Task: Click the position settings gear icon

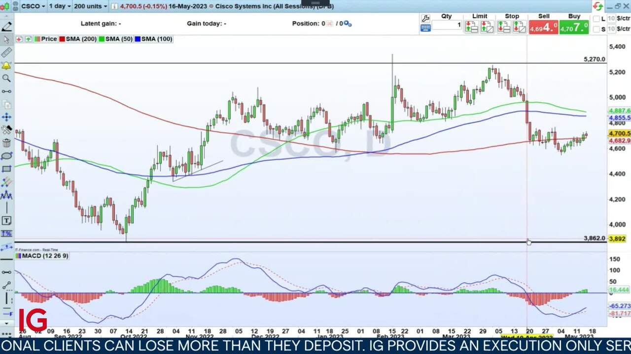Action: pyautogui.click(x=348, y=23)
